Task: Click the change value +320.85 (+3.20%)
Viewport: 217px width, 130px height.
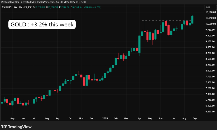Action: point(93,7)
